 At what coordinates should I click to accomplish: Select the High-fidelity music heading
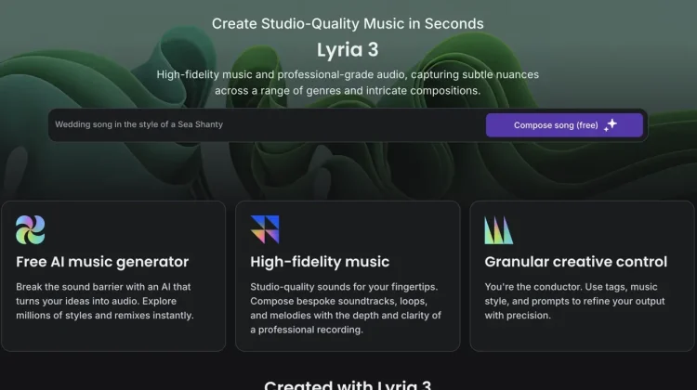[320, 262]
